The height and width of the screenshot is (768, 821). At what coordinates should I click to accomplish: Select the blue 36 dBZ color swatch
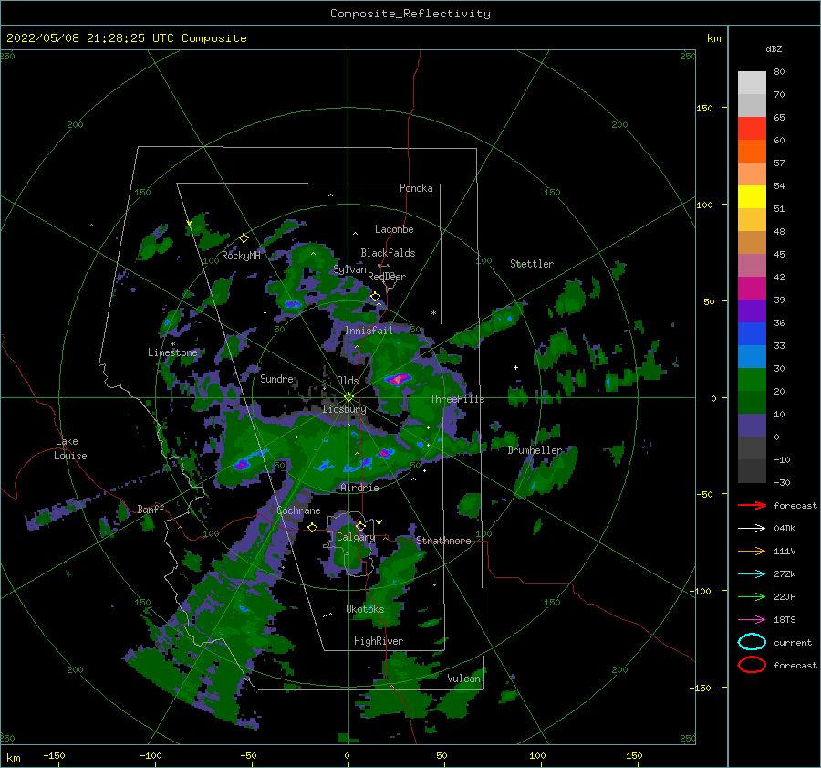(752, 333)
